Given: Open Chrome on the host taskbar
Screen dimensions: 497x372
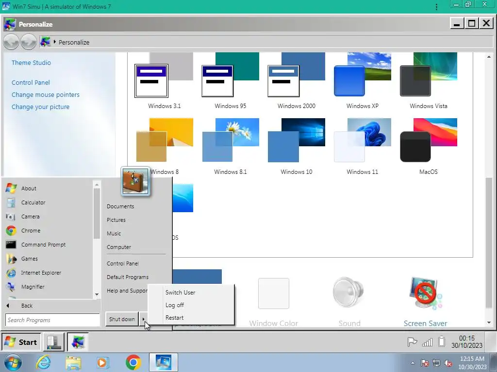Looking at the screenshot, I should click(133, 362).
